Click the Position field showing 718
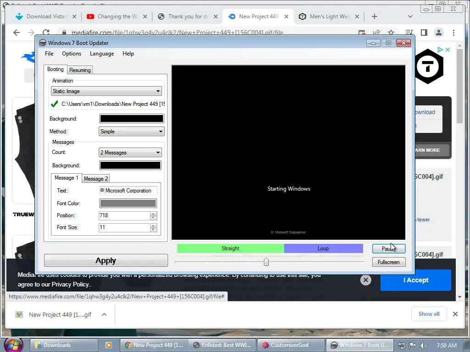The width and height of the screenshot is (470, 352). click(124, 215)
